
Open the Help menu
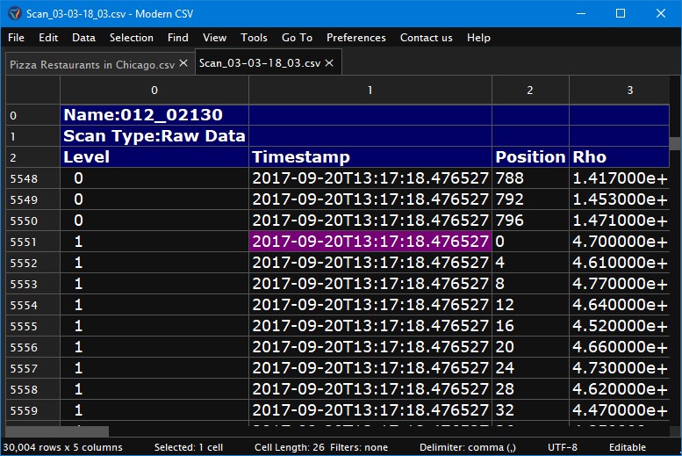478,38
